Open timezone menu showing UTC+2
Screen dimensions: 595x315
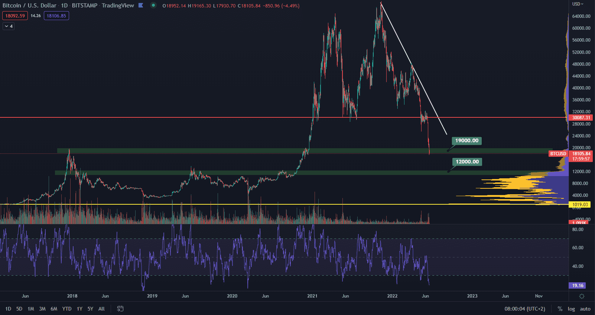[x=524, y=309]
